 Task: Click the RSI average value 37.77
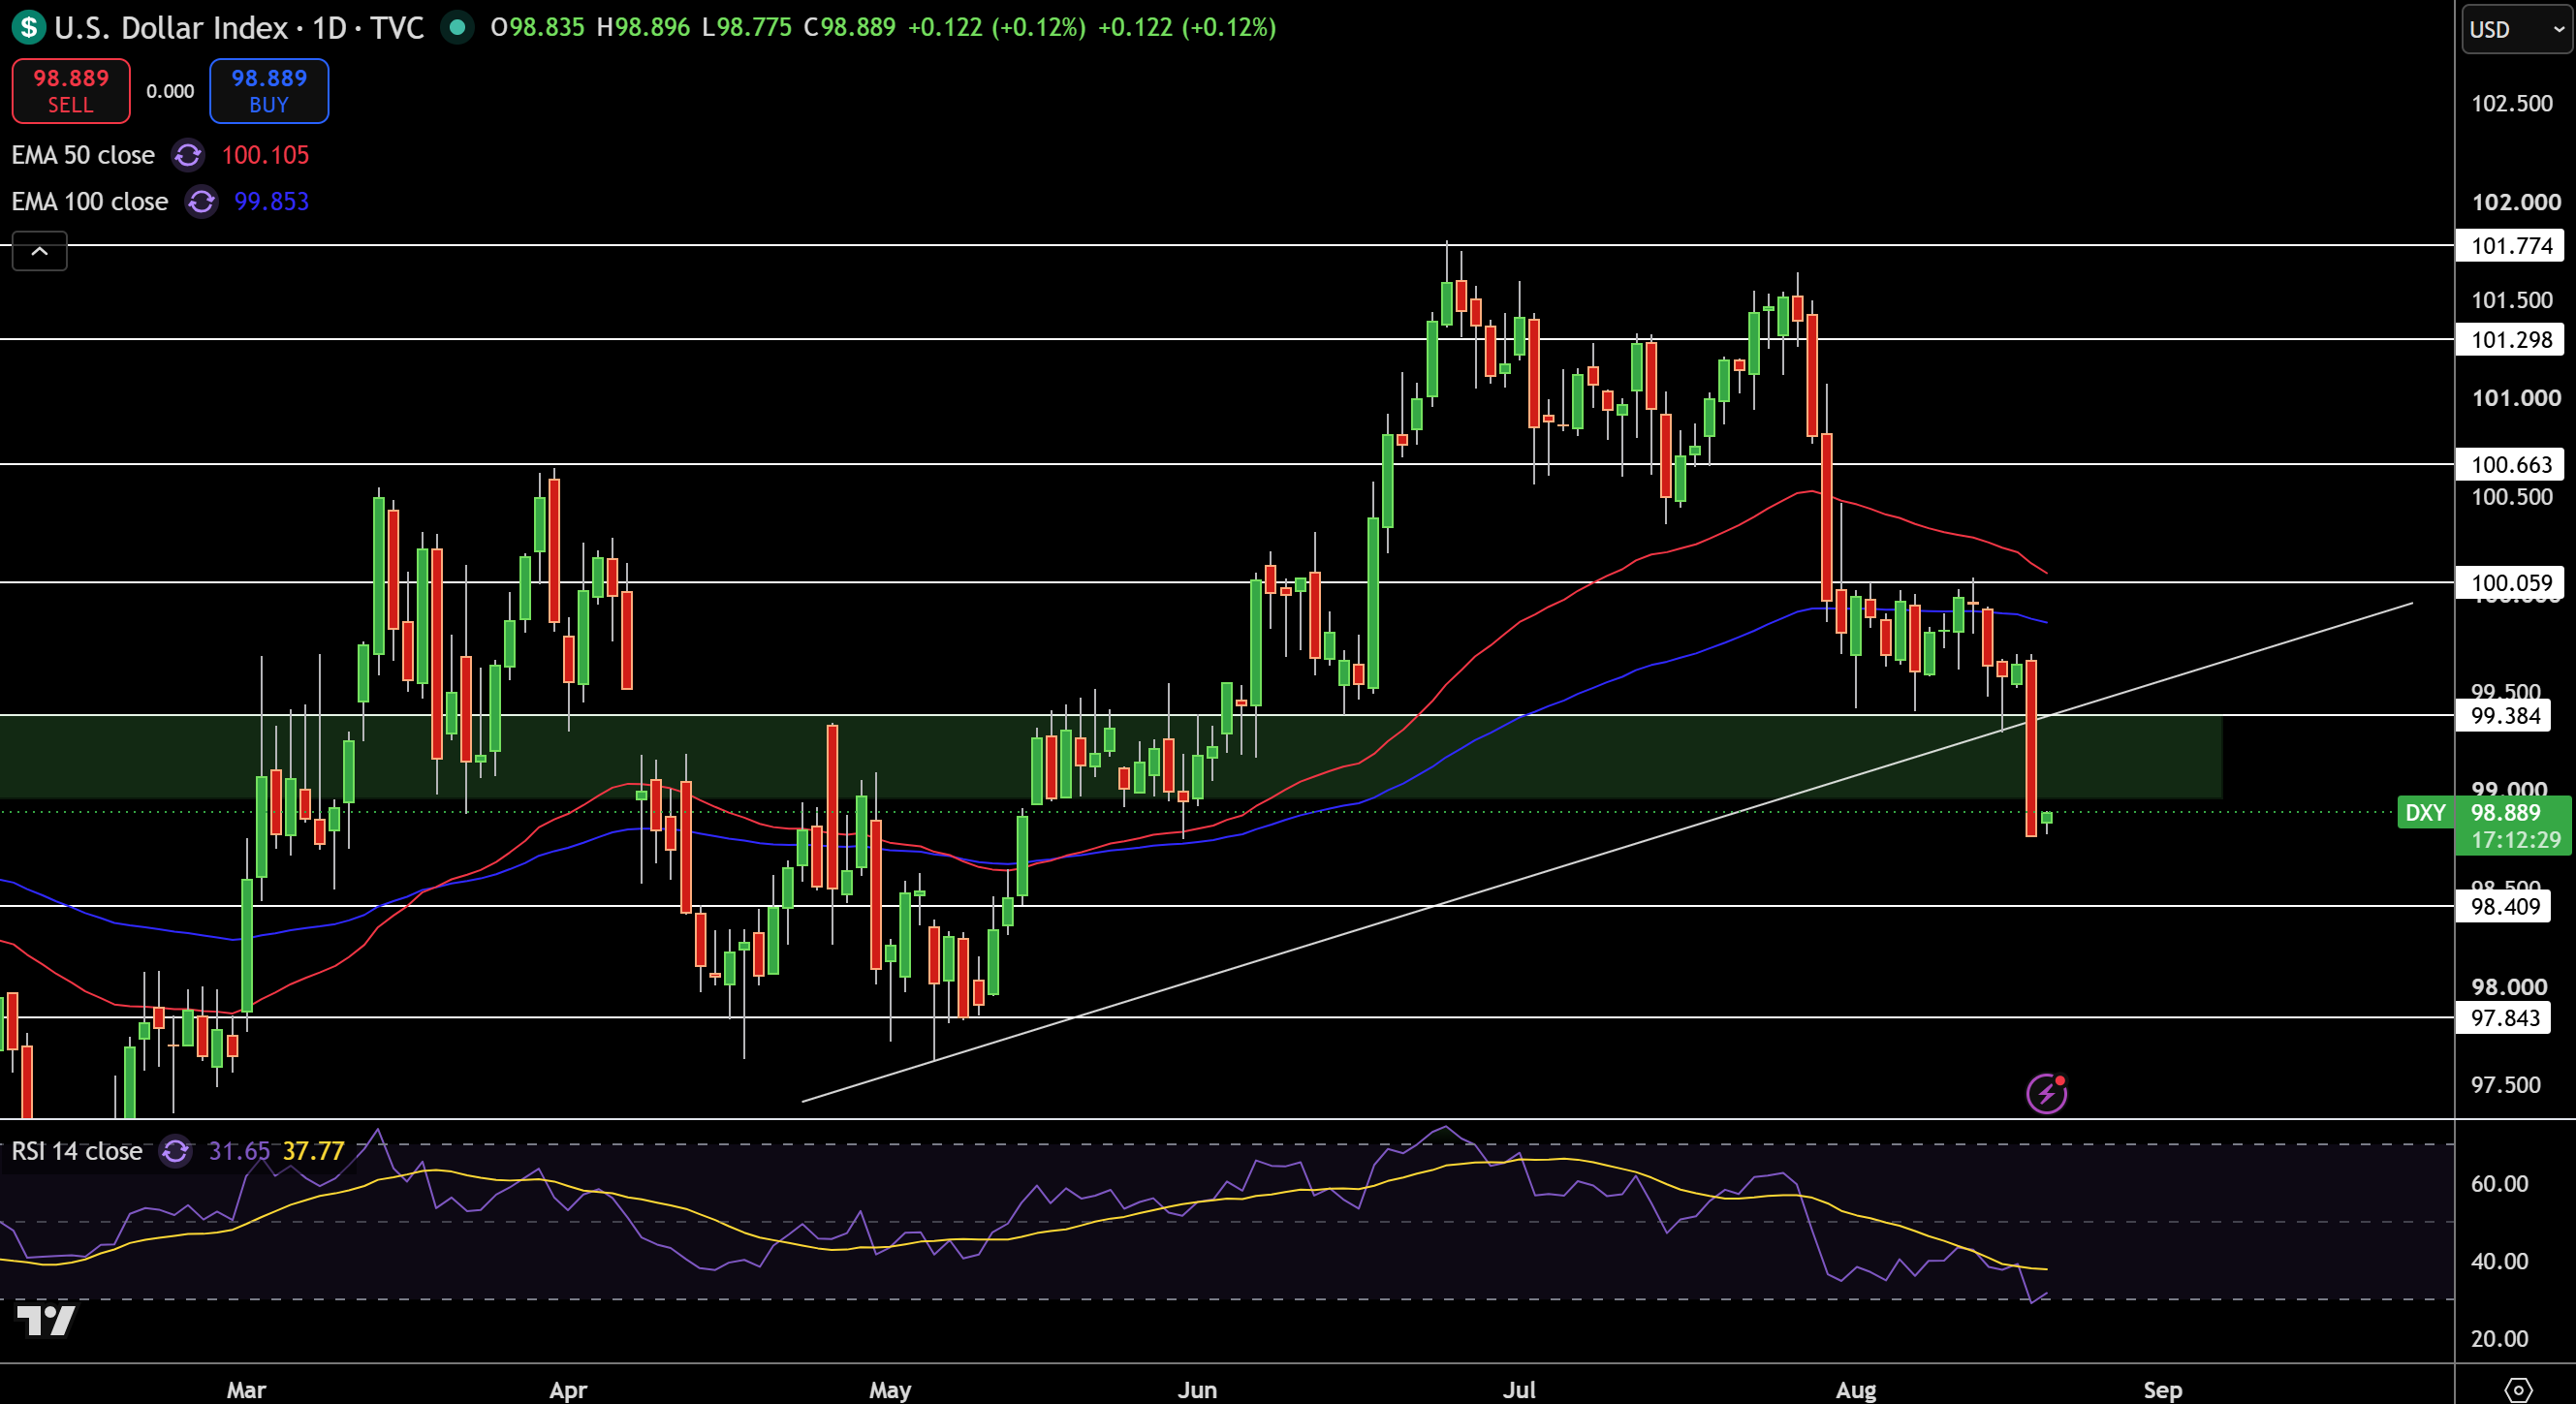[313, 1151]
